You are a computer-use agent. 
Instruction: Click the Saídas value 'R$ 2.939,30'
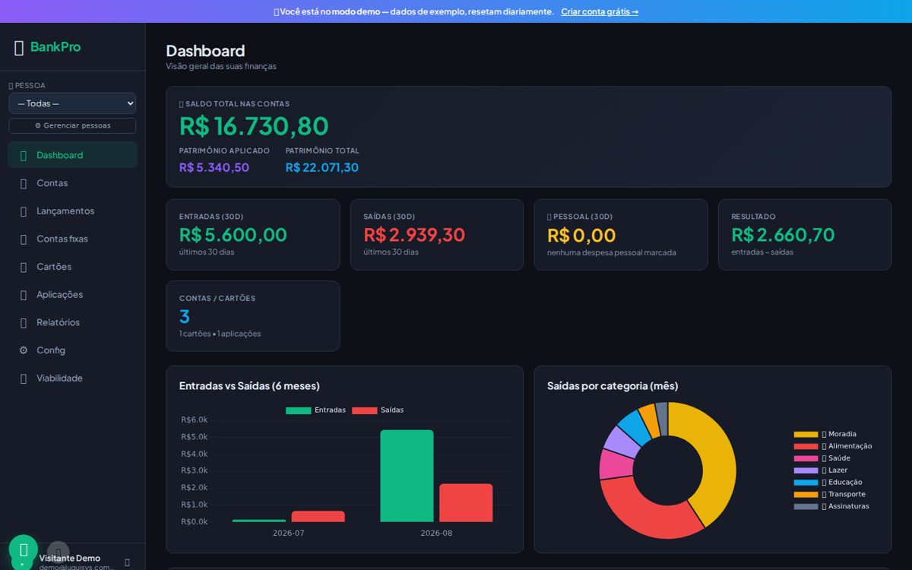coord(414,235)
